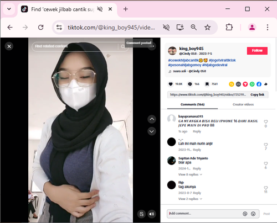Post the comment

pyautogui.click(x=266, y=214)
